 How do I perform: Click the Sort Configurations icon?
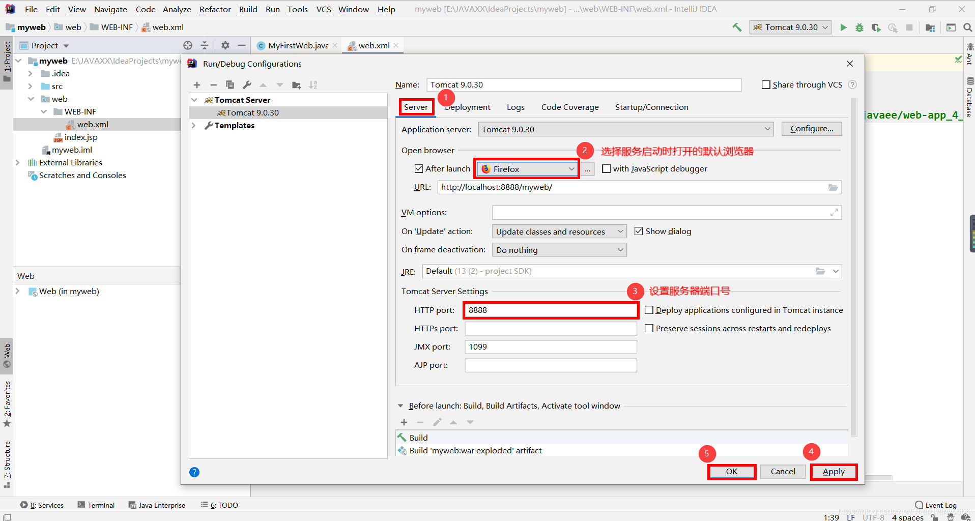[x=313, y=85]
